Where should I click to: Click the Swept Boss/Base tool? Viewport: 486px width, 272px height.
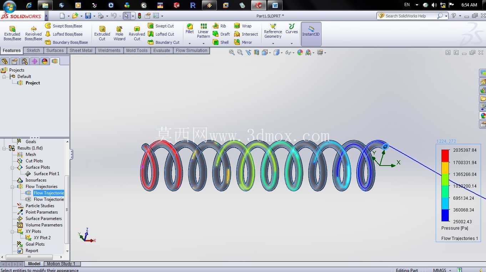pos(64,26)
